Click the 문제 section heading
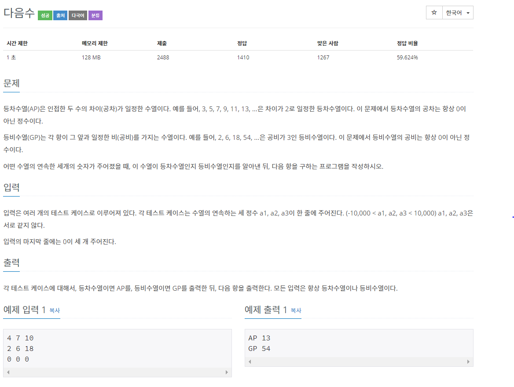 pos(11,83)
